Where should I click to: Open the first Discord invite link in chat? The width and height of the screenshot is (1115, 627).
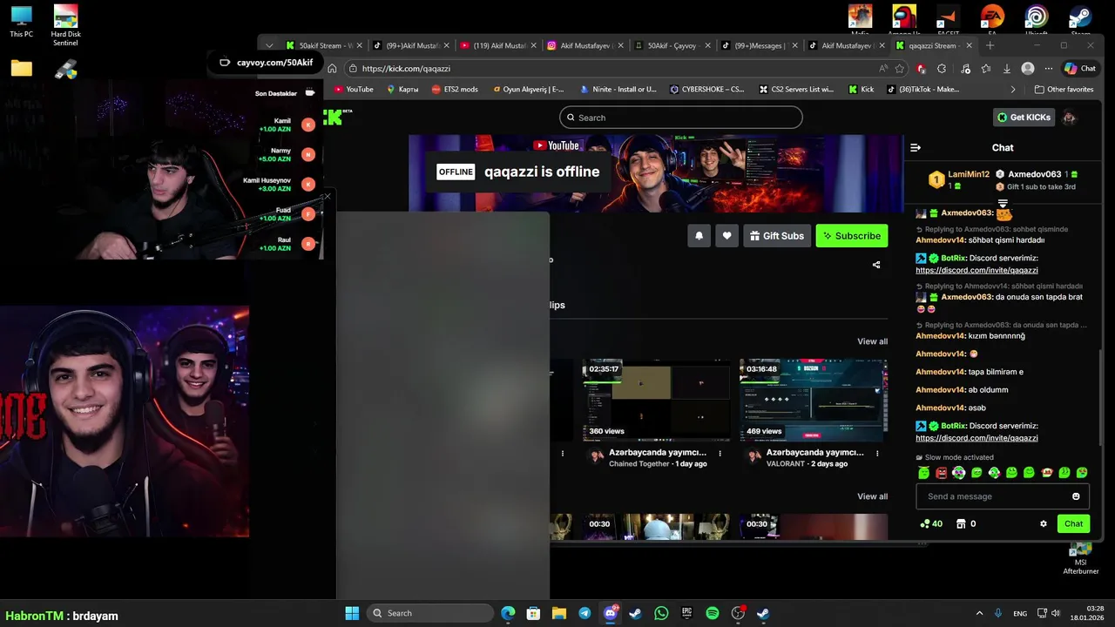coord(976,271)
